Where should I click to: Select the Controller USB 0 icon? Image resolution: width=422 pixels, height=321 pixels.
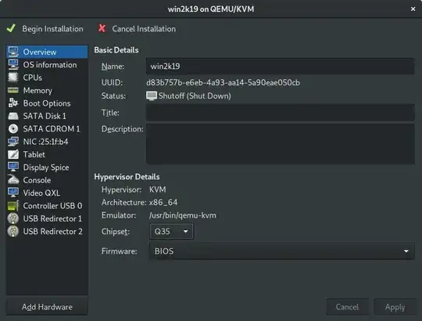click(13, 206)
